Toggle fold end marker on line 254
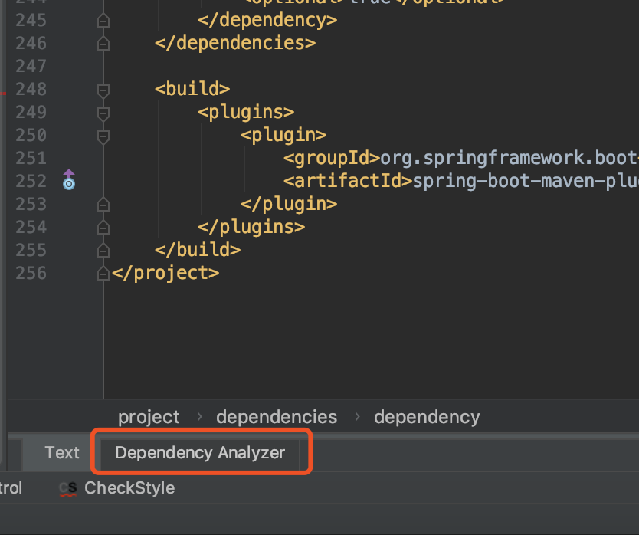The height and width of the screenshot is (535, 639). coord(103,227)
